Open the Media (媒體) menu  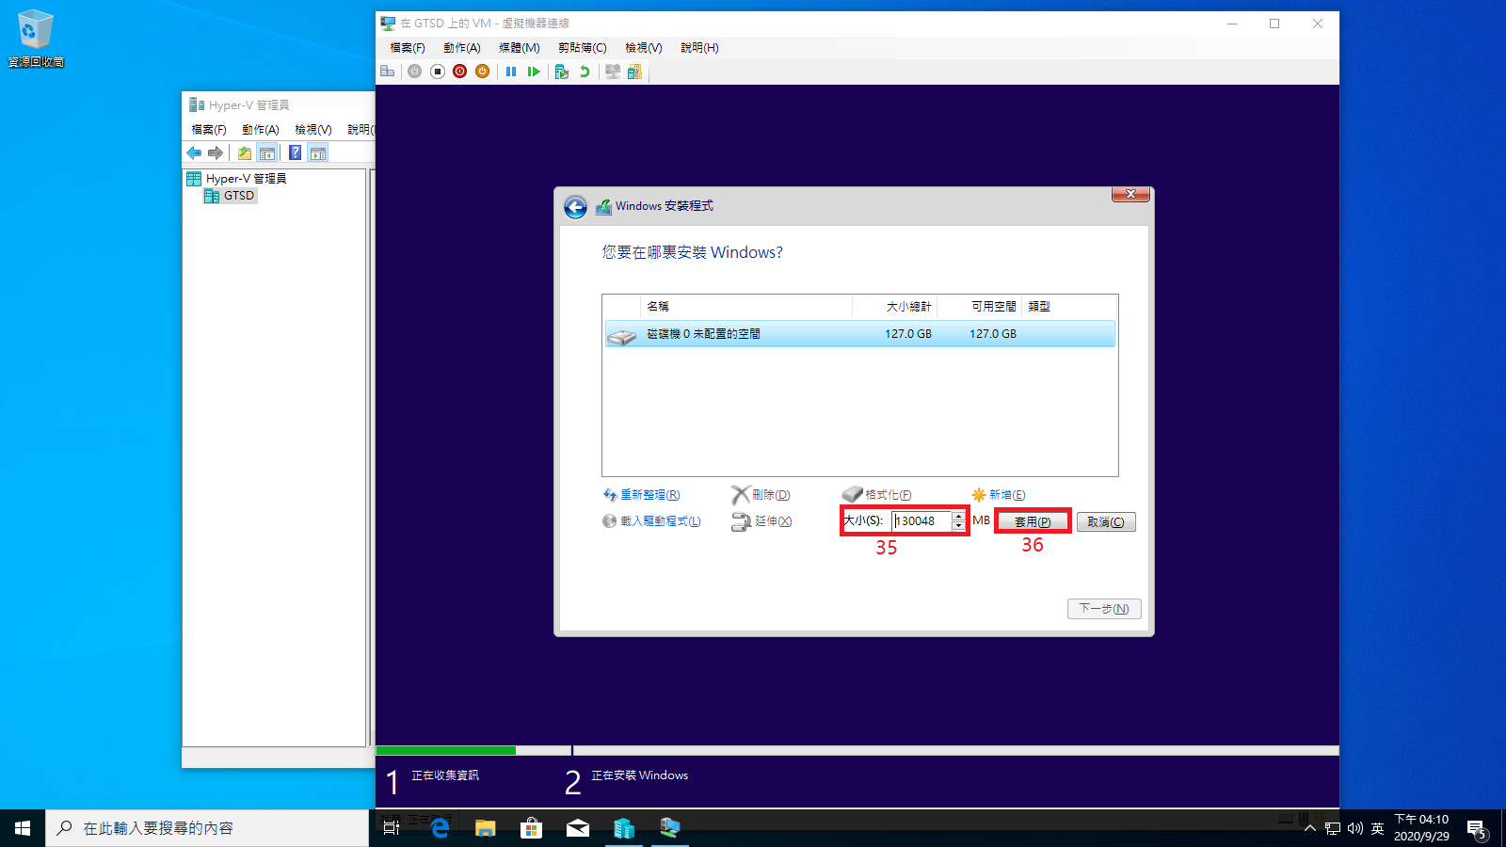[519, 48]
